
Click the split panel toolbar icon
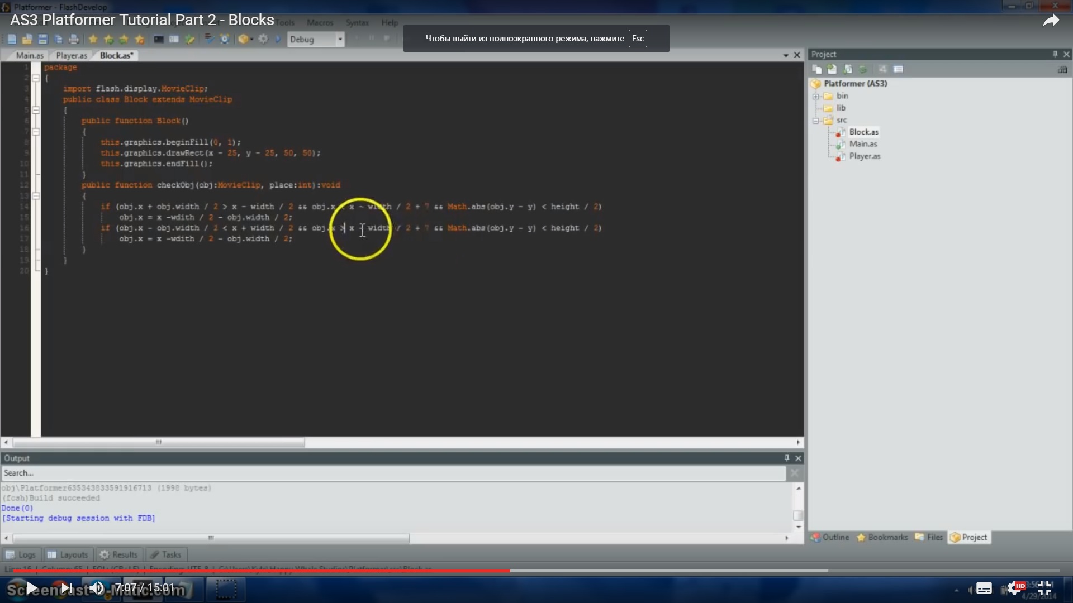174,39
